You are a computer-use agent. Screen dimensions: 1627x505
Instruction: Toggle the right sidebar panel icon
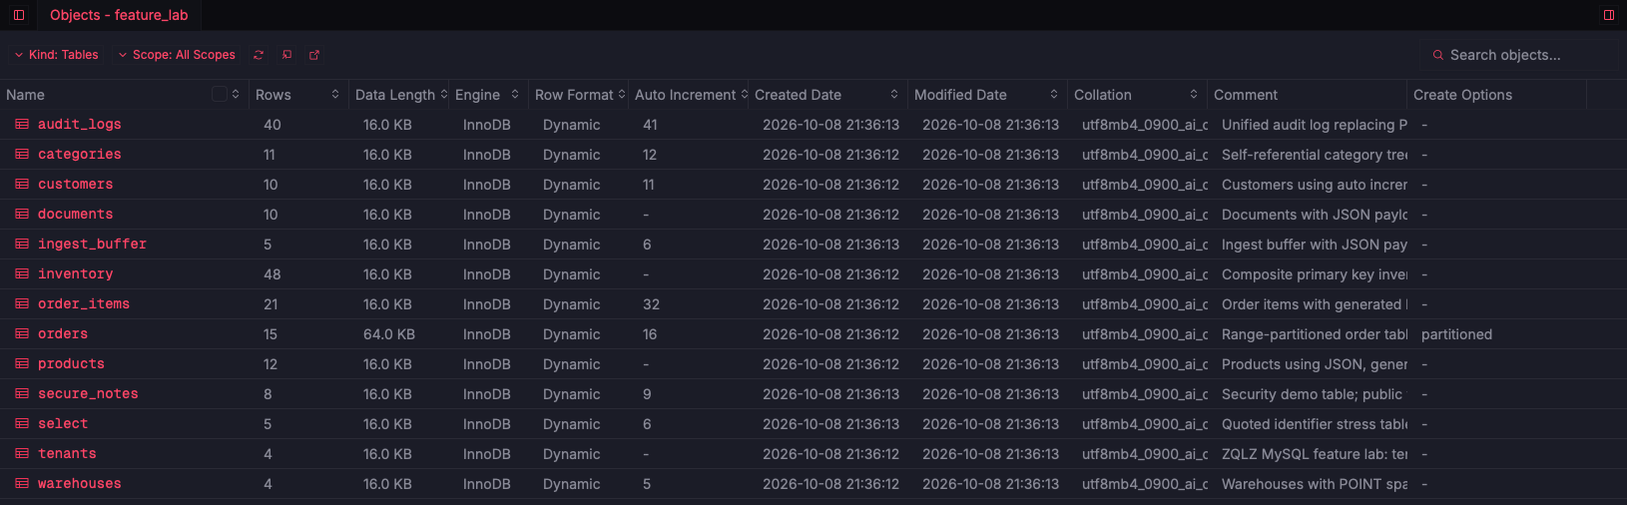(1609, 15)
